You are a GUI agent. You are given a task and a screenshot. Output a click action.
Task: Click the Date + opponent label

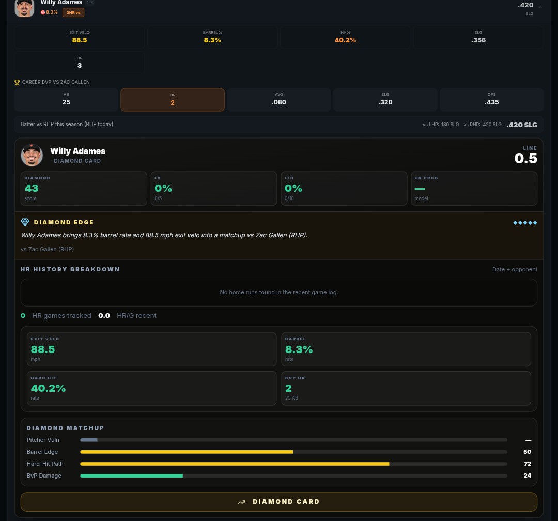[515, 269]
